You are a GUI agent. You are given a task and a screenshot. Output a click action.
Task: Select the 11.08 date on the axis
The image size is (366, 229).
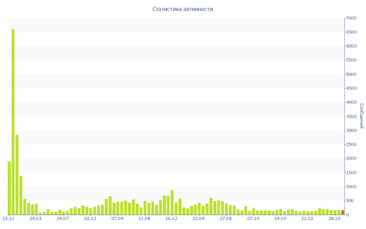(144, 219)
